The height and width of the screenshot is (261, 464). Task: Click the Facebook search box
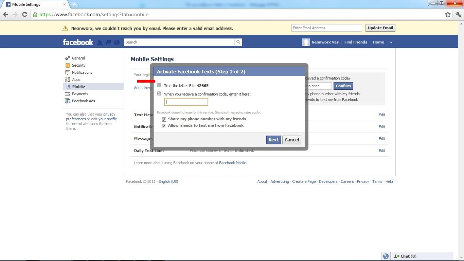click(x=179, y=42)
